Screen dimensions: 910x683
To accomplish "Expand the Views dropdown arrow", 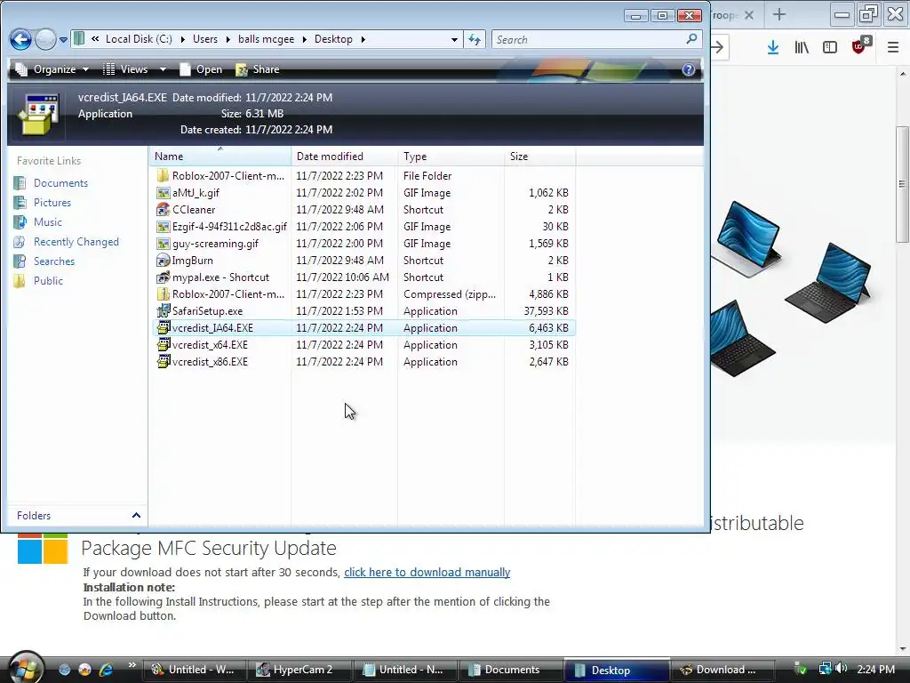I will pyautogui.click(x=164, y=69).
